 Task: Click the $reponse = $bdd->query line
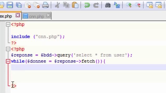pos(72,55)
